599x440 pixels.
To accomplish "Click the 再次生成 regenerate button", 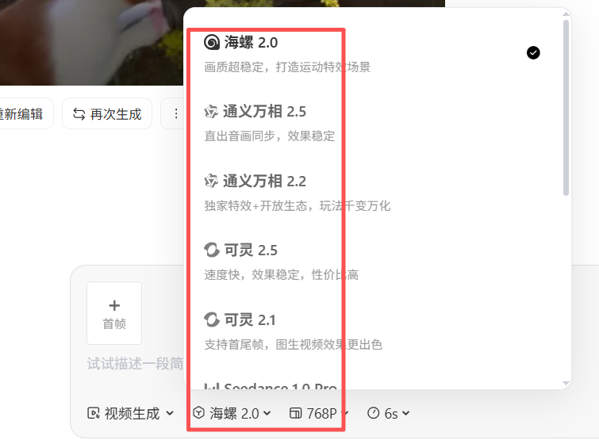I will click(107, 113).
